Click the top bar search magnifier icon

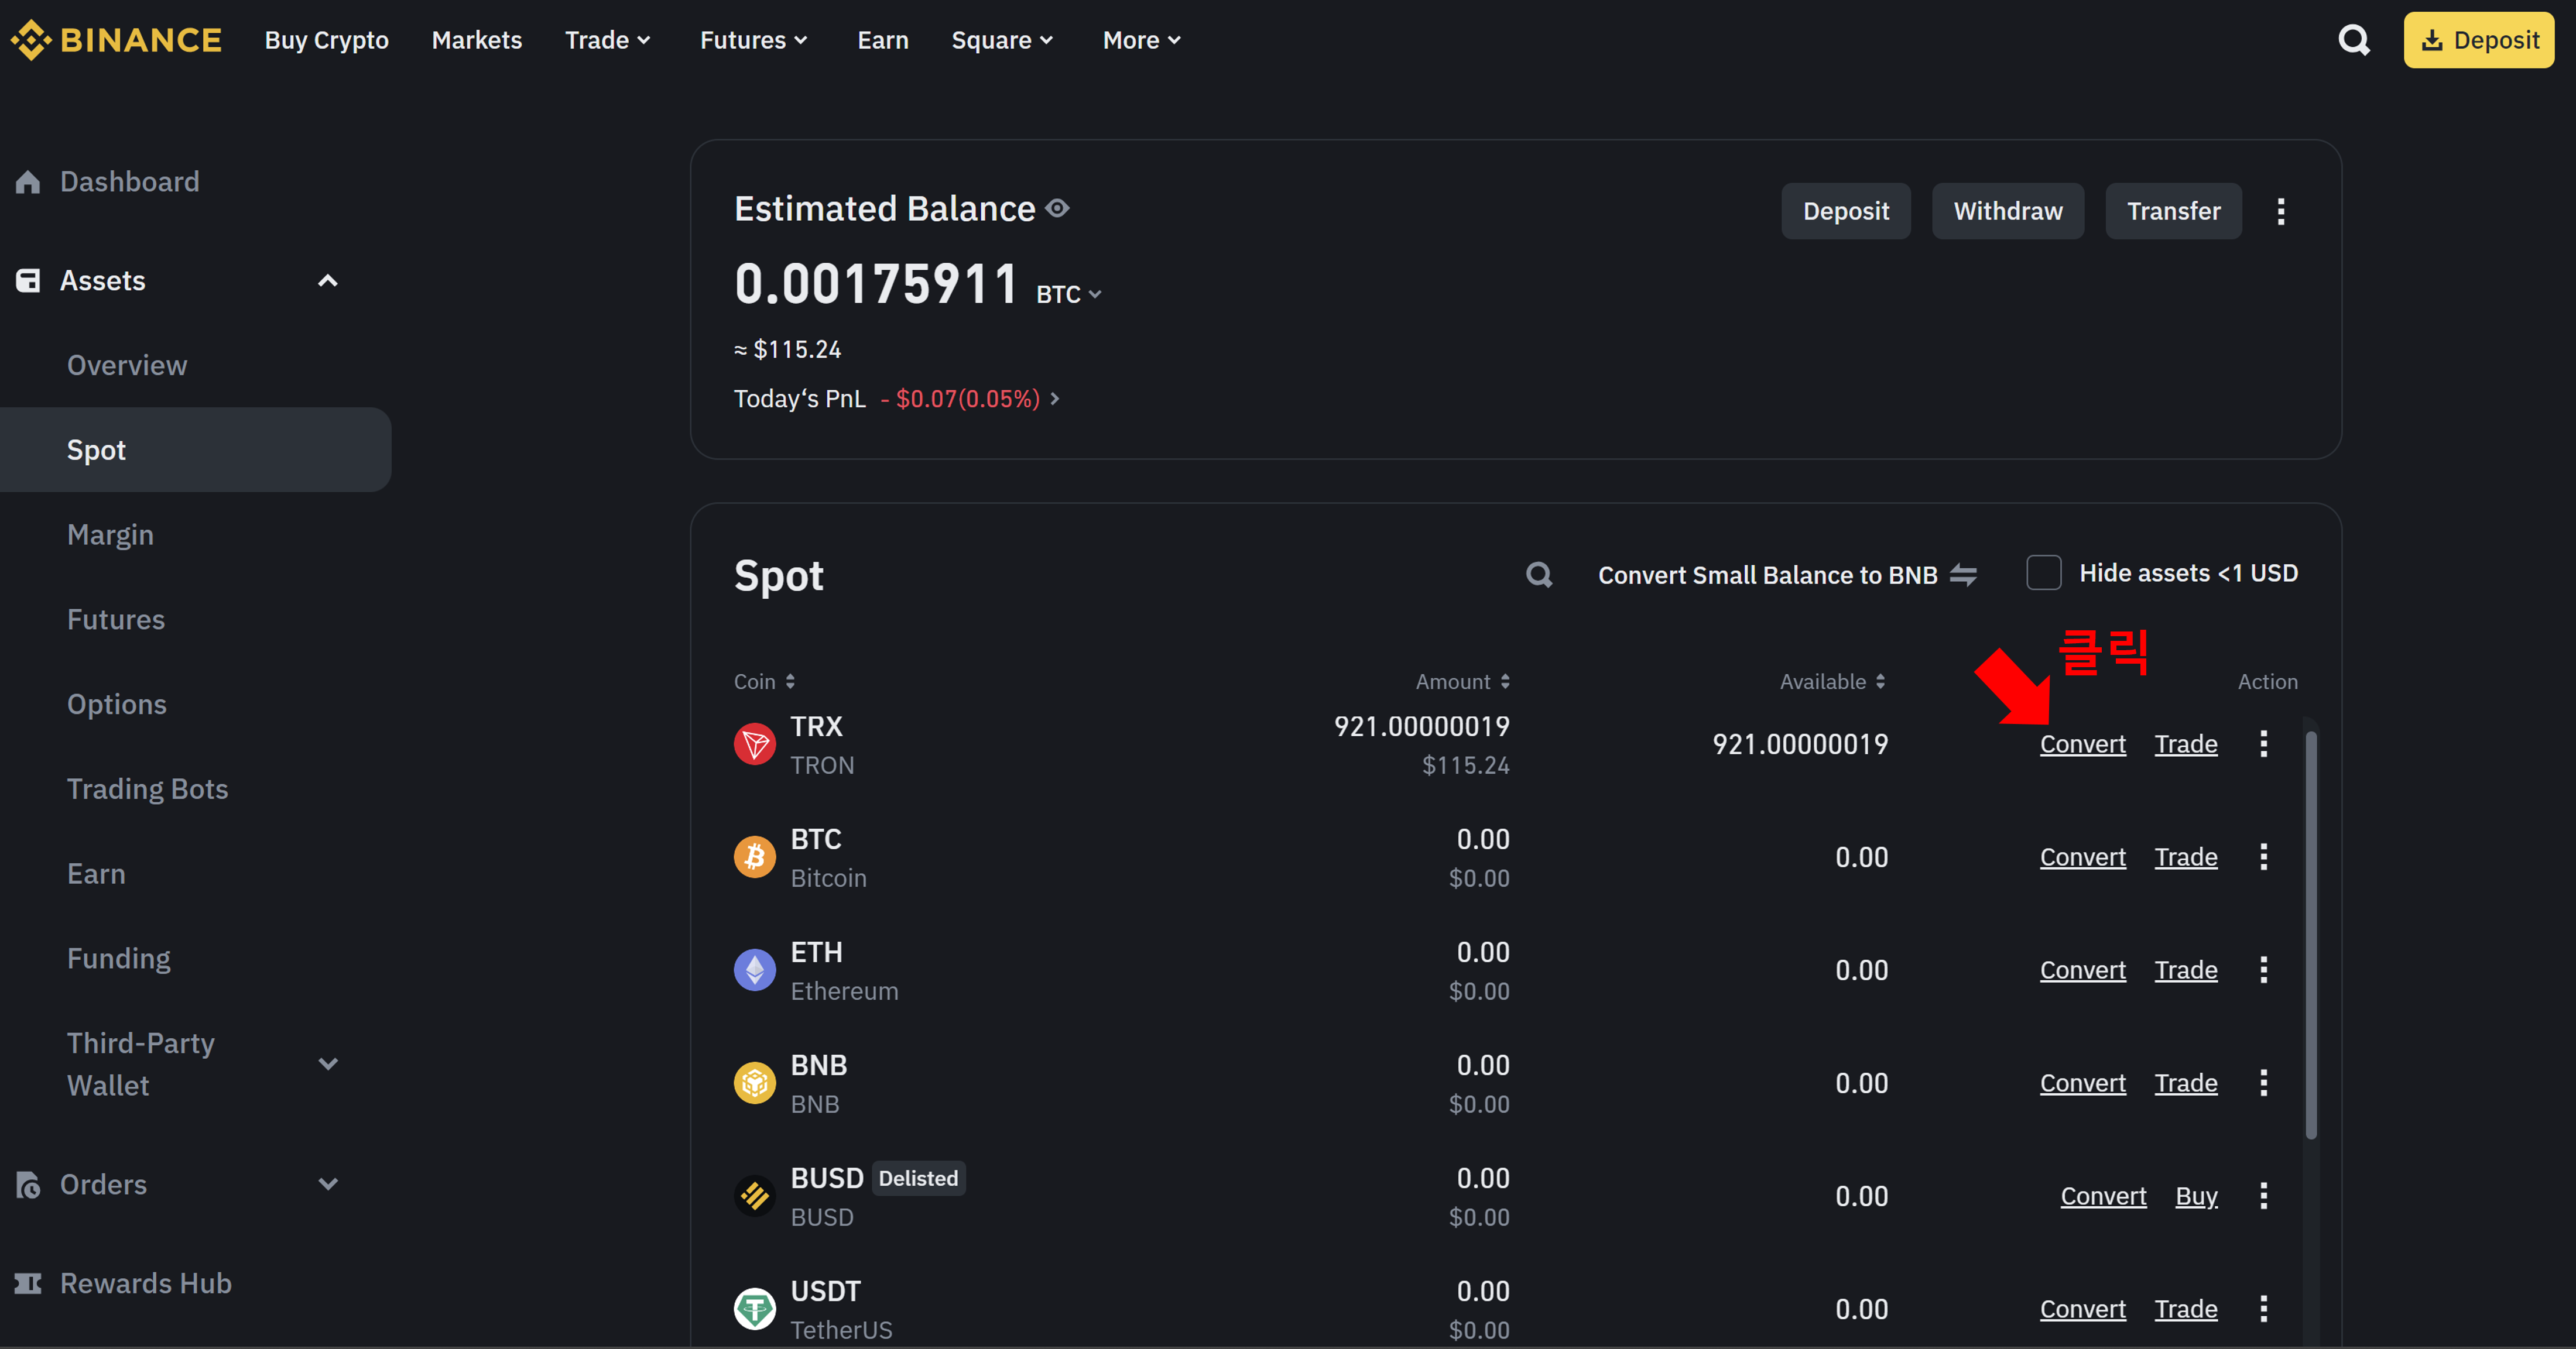click(x=2353, y=40)
